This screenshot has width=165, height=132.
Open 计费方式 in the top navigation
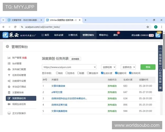[x=73, y=35]
